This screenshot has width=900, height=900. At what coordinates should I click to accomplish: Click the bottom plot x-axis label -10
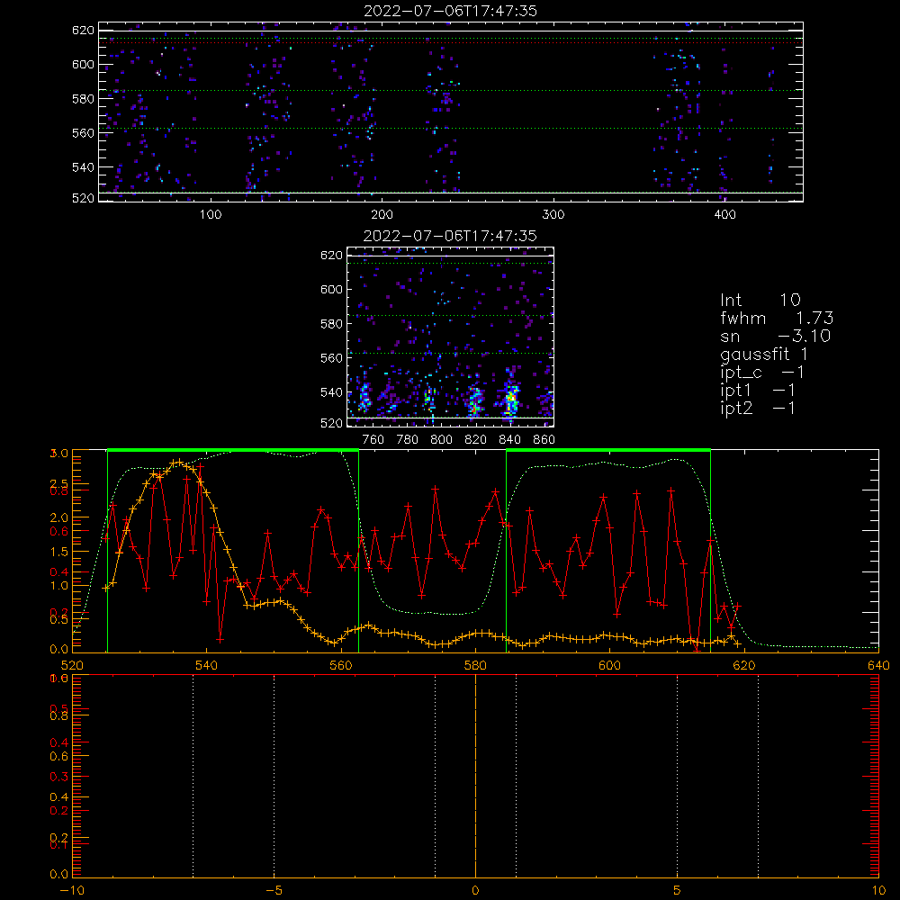(72, 891)
